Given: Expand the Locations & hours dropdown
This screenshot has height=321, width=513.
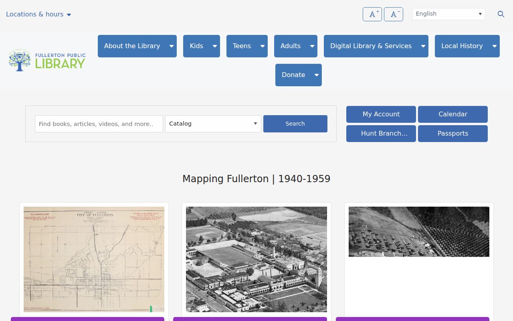Looking at the screenshot, I should tap(38, 14).
